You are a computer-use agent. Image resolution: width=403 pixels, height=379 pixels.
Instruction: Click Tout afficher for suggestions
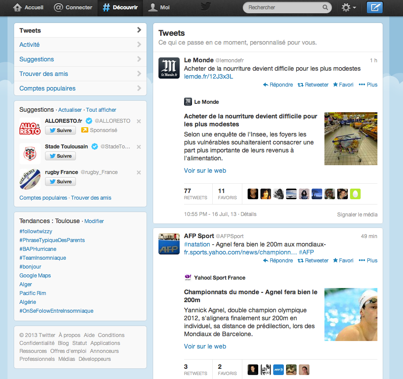click(x=101, y=110)
